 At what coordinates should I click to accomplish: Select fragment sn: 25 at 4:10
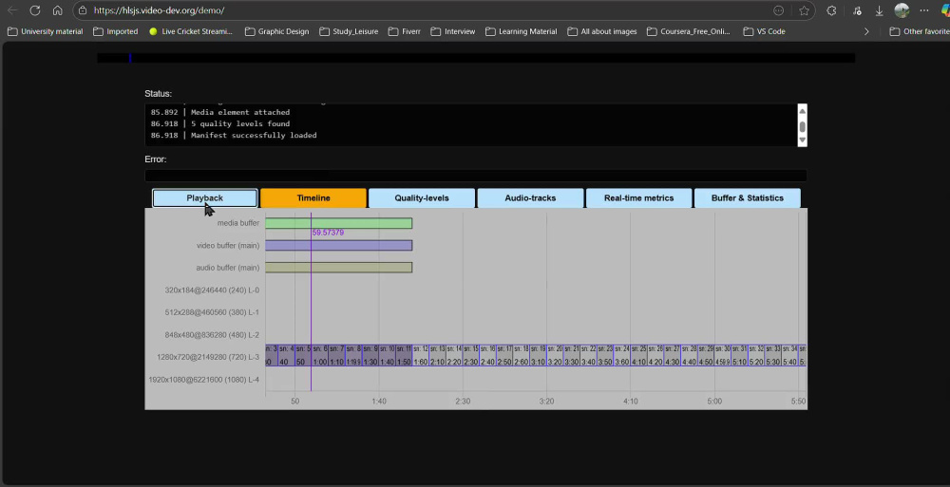pos(638,356)
